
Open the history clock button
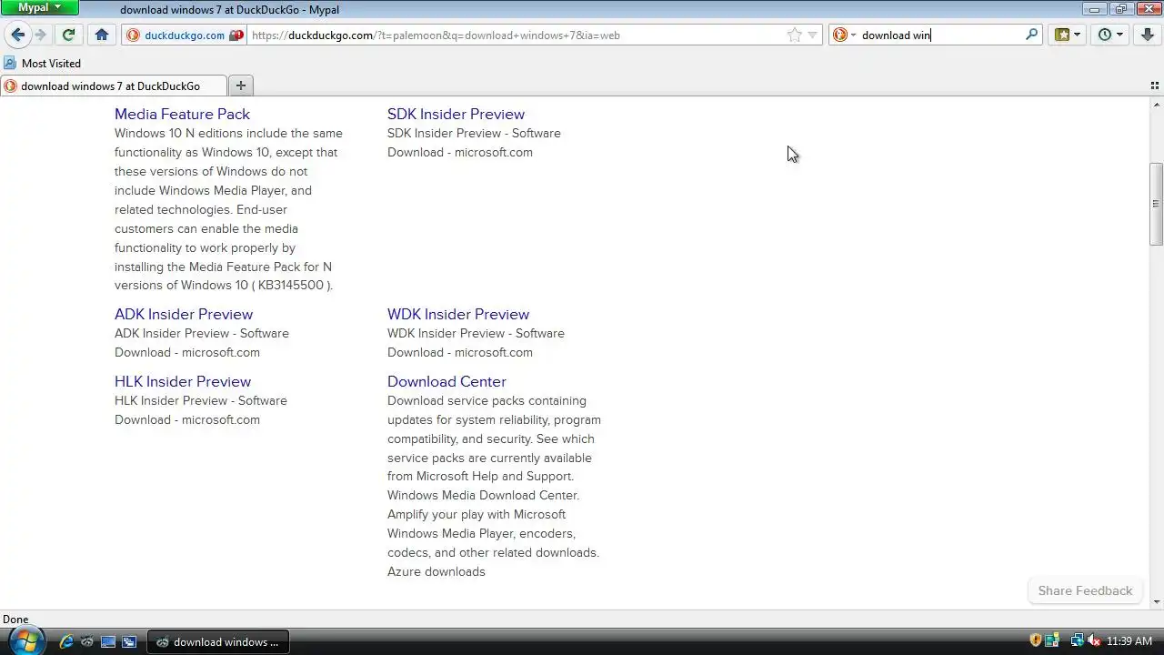[1105, 35]
